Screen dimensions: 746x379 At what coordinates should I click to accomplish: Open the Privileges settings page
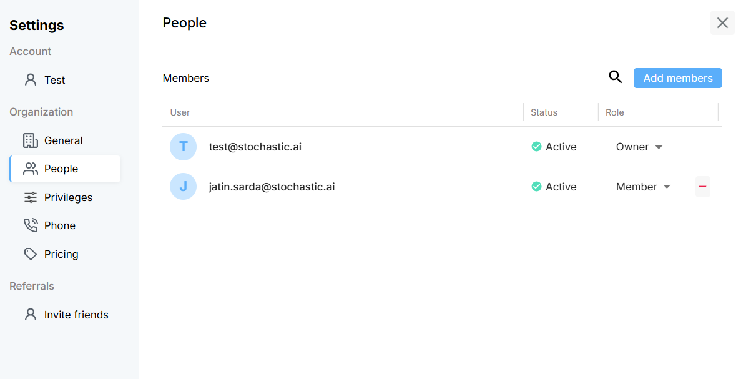click(x=68, y=197)
